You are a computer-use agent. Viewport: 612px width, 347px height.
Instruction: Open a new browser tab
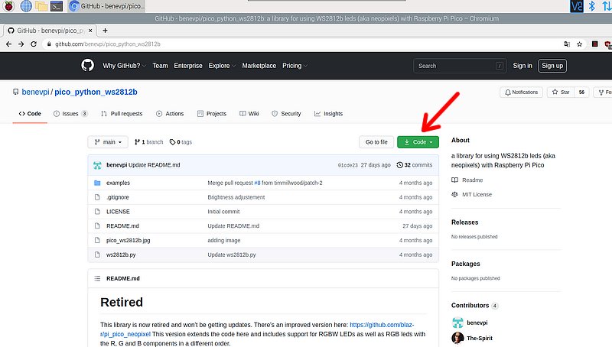point(105,31)
